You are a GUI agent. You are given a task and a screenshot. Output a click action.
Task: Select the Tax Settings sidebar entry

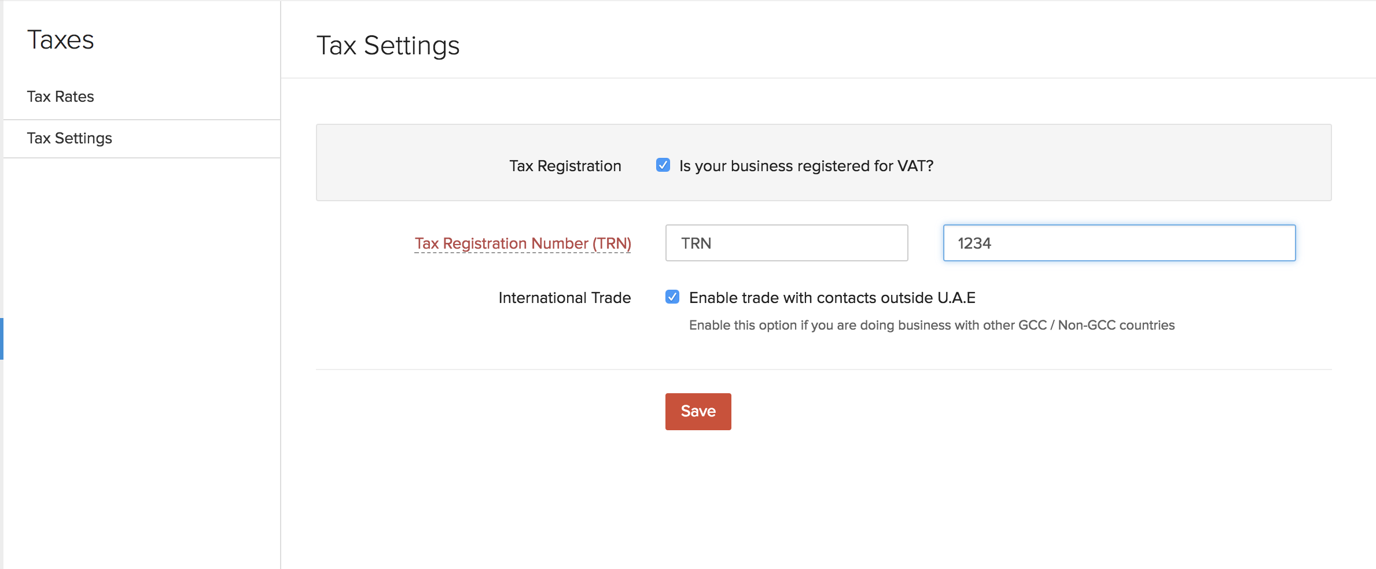coord(69,138)
